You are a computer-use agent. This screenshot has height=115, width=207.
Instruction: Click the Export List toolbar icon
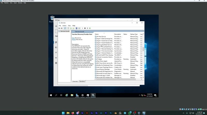(73, 28)
